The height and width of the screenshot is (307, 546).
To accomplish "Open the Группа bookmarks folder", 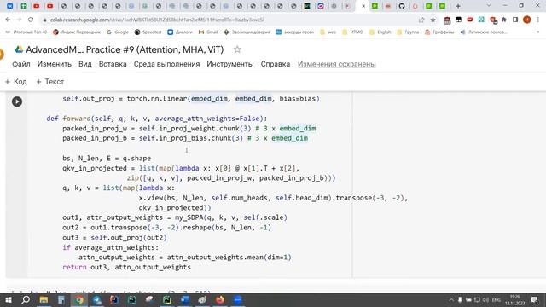I will pyautogui.click(x=408, y=32).
